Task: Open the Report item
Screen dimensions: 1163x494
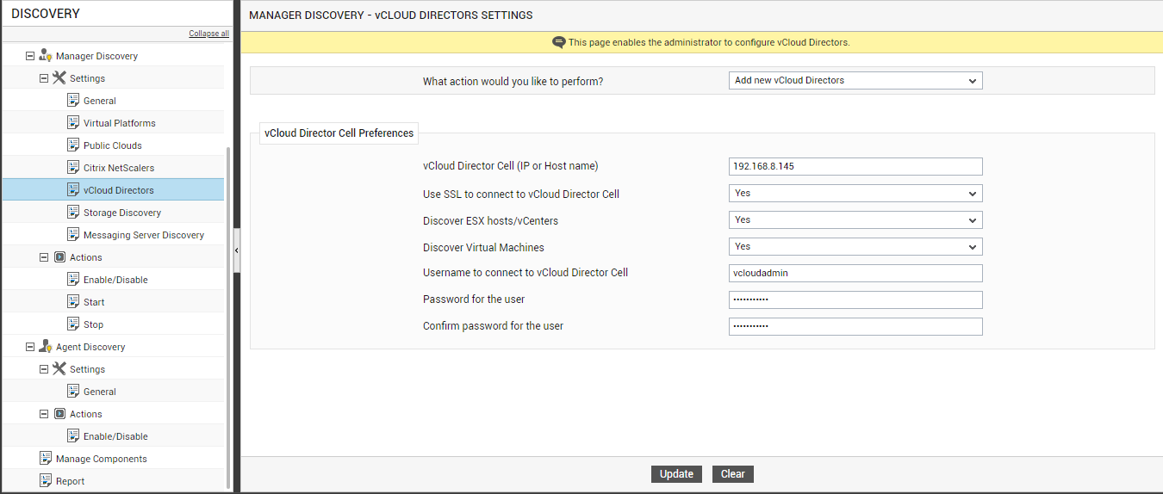Action: [x=70, y=481]
